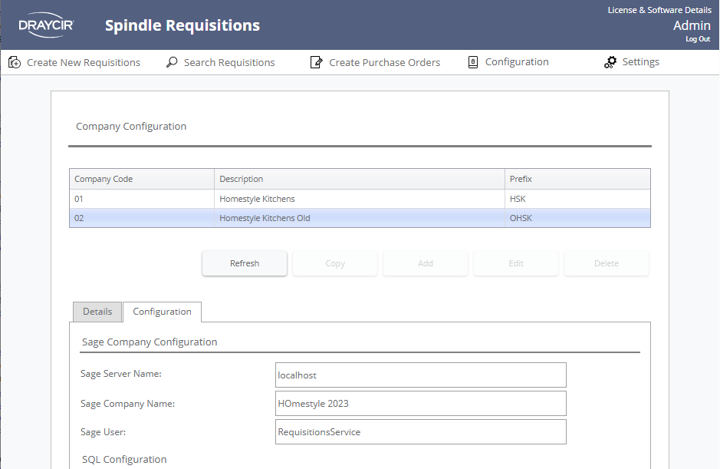Click the Sage Company Configuration heading

[150, 342]
